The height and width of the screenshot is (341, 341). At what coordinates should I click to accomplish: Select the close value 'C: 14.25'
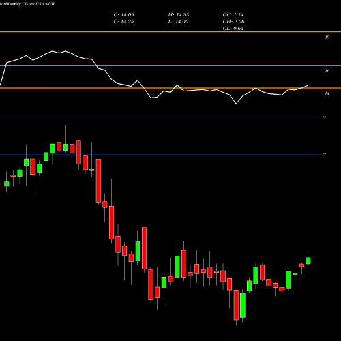click(x=123, y=22)
